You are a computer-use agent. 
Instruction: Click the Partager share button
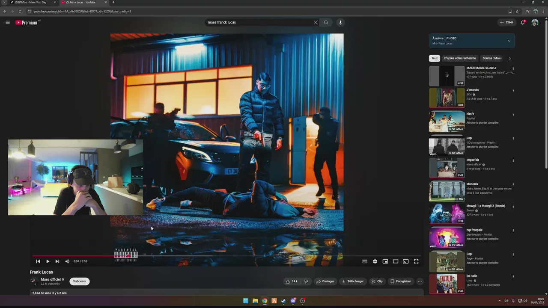(x=325, y=281)
